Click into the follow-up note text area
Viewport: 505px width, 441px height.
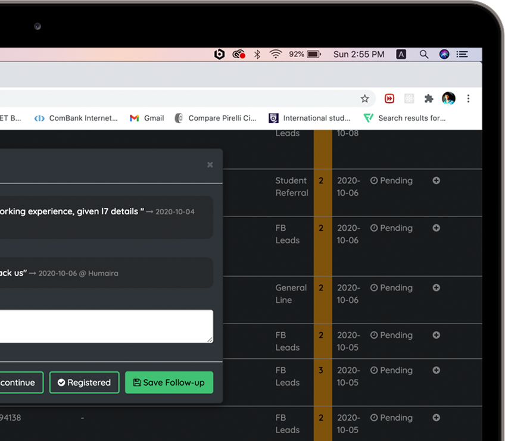(x=106, y=326)
